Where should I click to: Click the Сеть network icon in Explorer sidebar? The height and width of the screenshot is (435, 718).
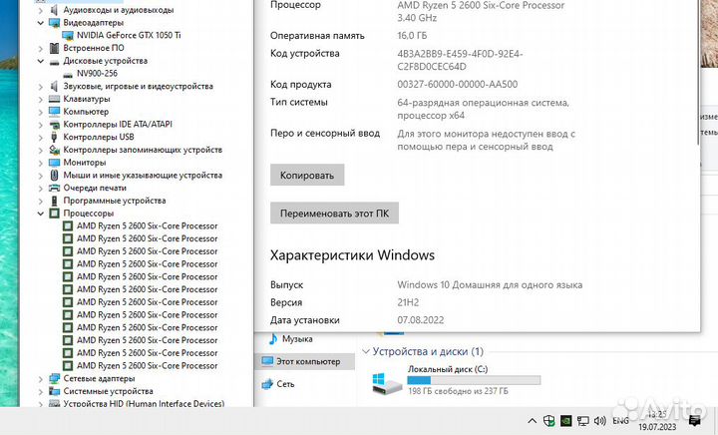coord(267,384)
